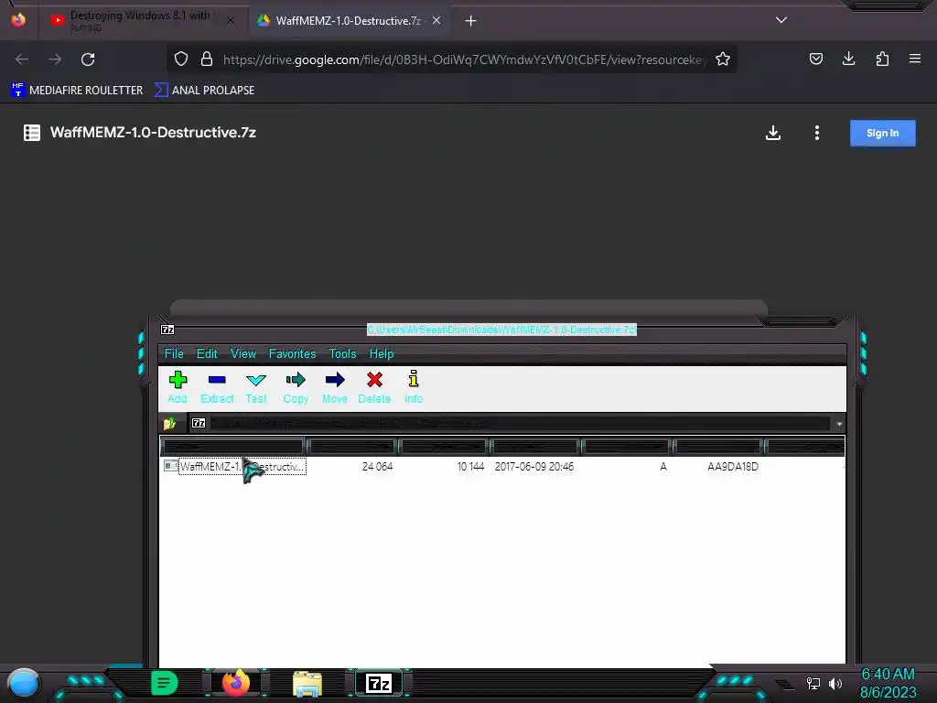This screenshot has width=937, height=703.
Task: Click the first column header in 7-Zip list
Action: point(233,446)
